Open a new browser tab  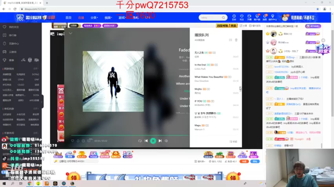pos(47,3)
